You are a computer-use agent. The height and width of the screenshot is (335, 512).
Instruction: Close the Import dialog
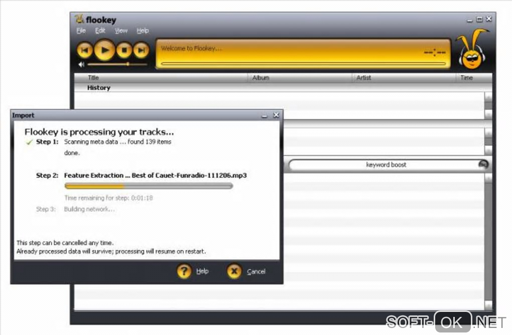276,115
